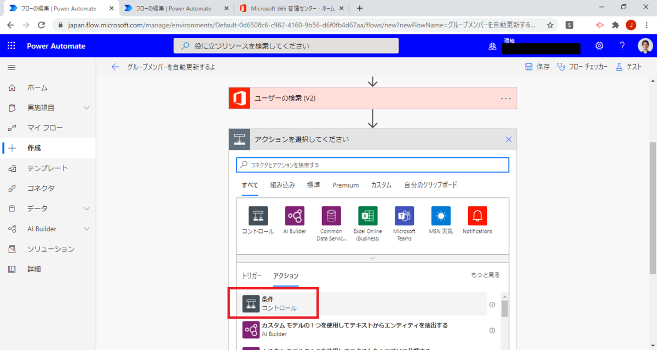
Task: Click the actions list scrollbar thumb
Action: coord(505,309)
